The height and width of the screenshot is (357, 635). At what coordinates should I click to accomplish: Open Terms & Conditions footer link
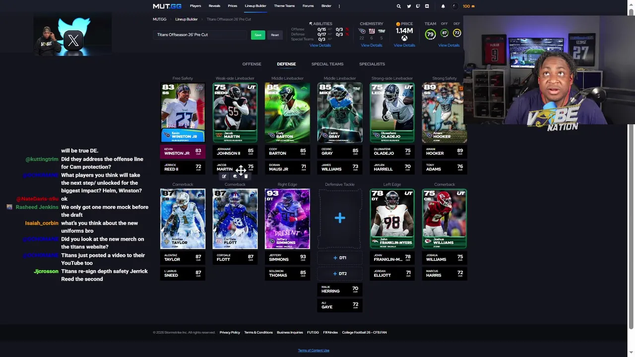coord(258,332)
